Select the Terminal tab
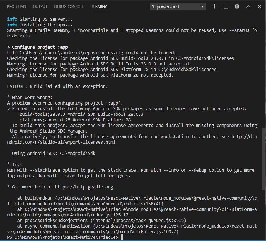The image size is (266, 241). tap(100, 6)
